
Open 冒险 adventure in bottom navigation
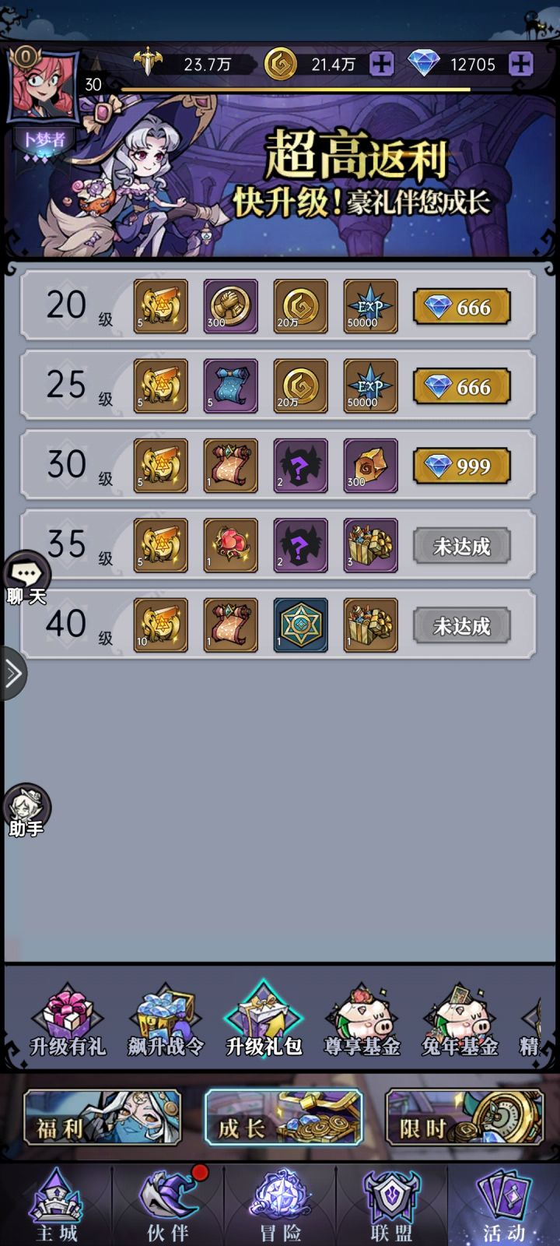point(280,1206)
